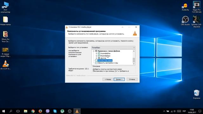Open the Vegas Pro 13.0 desktop shortcut
Image resolution: width=203 pixels, height=114 pixels.
[x=197, y=7]
